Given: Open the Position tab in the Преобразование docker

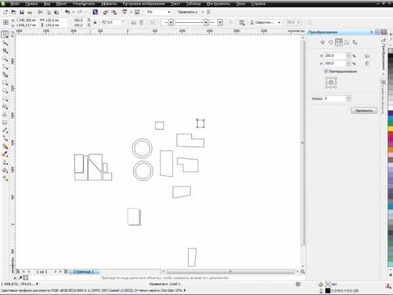Looking at the screenshot, I should point(322,42).
